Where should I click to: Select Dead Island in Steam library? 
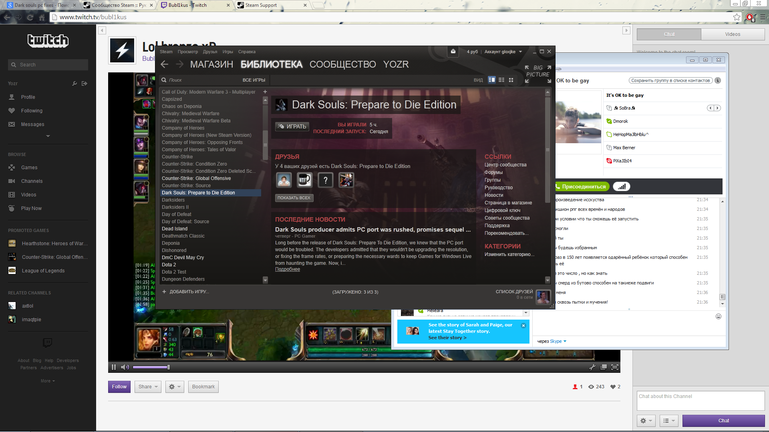pos(175,229)
